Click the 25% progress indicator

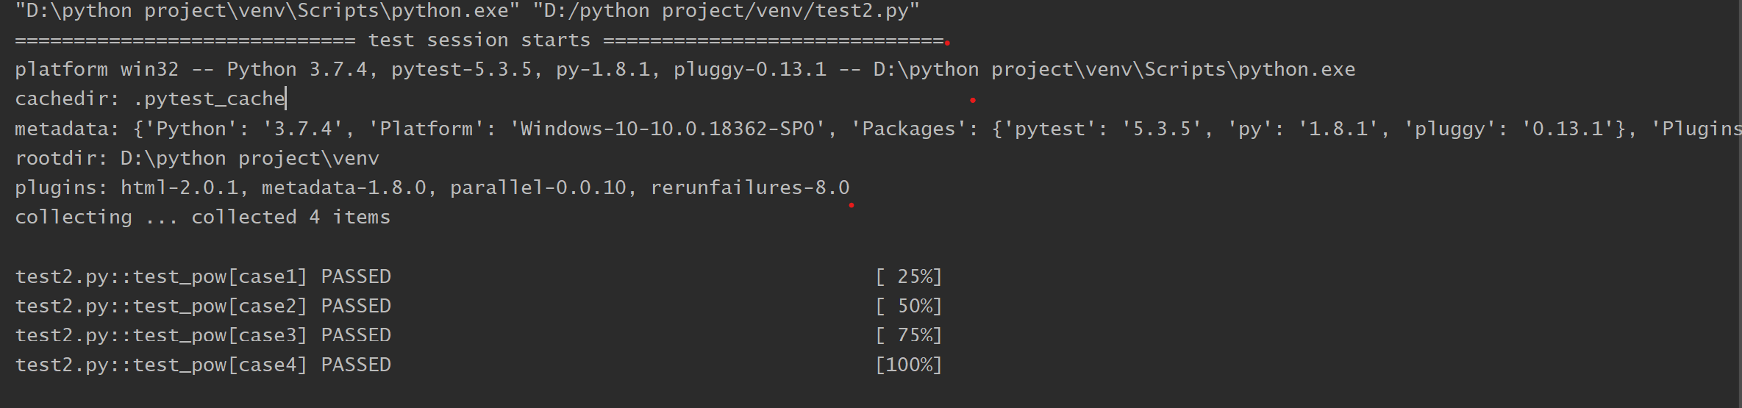point(909,276)
